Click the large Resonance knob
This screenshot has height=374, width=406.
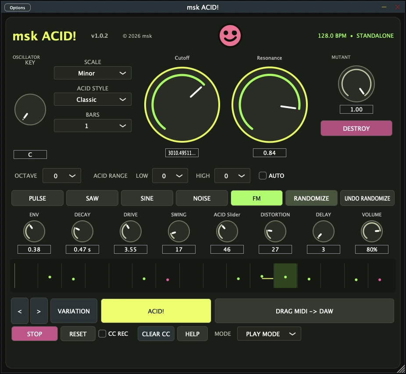coord(270,105)
